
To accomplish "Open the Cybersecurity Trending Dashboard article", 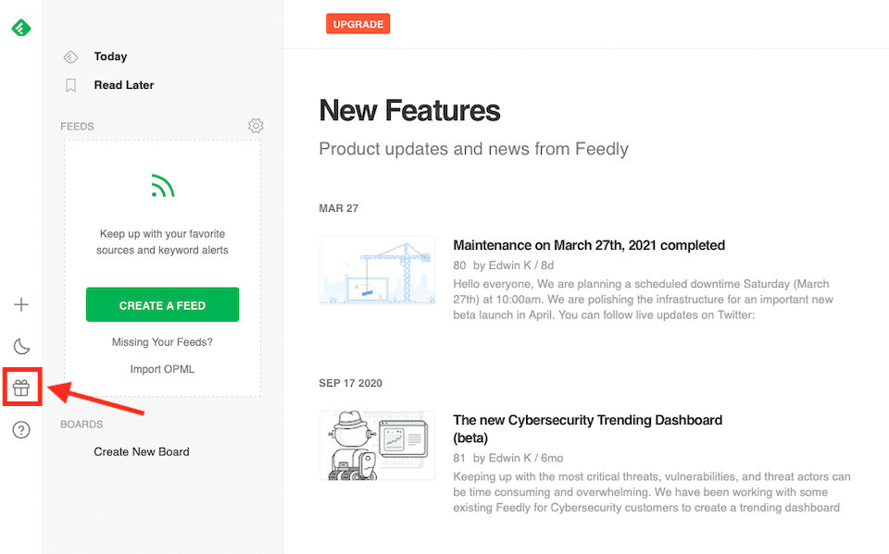I will coord(588,428).
